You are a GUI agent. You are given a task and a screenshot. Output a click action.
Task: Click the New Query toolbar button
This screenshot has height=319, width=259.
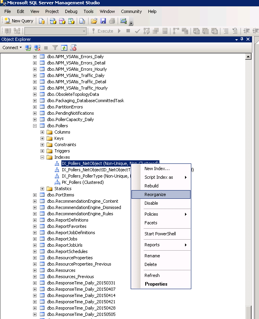pos(19,21)
